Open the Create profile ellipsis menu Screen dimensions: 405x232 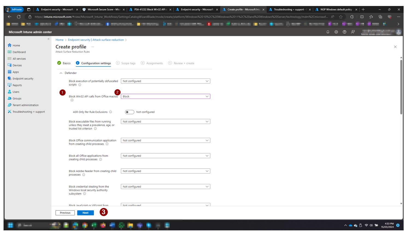pyautogui.click(x=93, y=47)
